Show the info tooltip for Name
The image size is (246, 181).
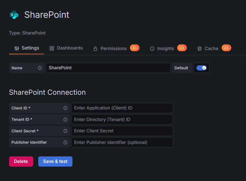pyautogui.click(x=40, y=68)
